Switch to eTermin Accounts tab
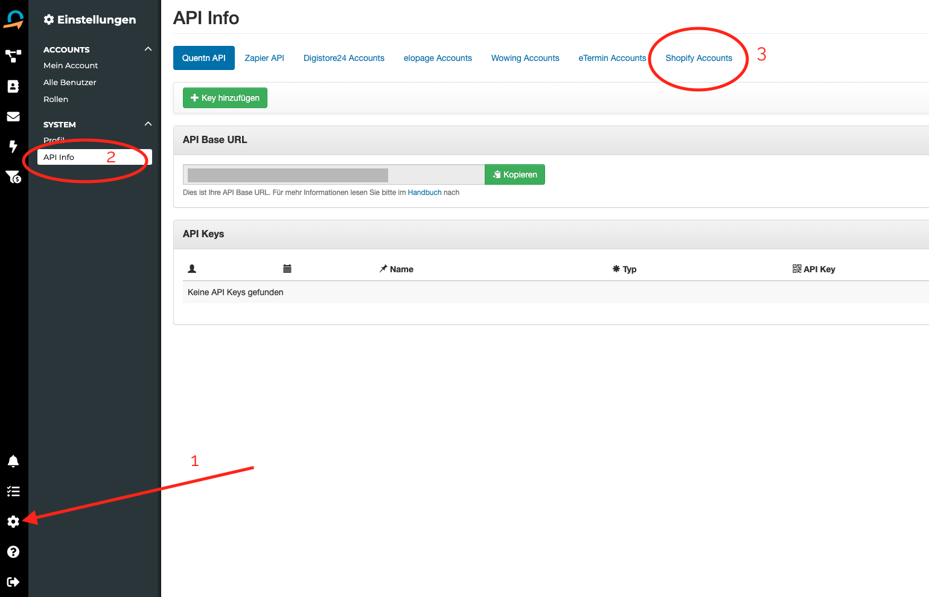 (x=612, y=58)
